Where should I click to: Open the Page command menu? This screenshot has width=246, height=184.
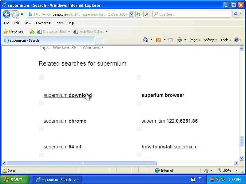point(195,40)
